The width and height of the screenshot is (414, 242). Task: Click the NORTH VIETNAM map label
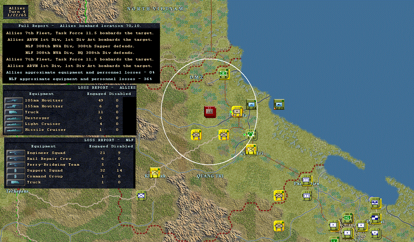tap(155, 9)
